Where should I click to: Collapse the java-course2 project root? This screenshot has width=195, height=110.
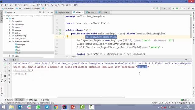tap(4, 16)
